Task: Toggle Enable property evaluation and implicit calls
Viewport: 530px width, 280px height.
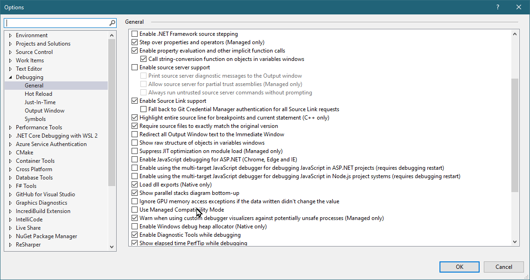Action: 134,51
